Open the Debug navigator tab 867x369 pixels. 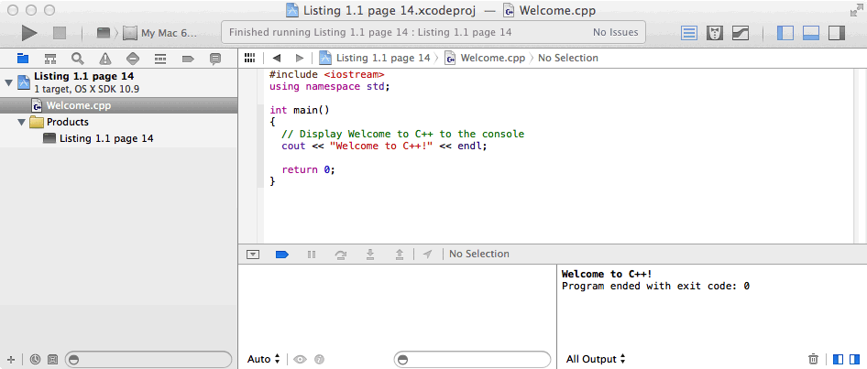pos(160,58)
